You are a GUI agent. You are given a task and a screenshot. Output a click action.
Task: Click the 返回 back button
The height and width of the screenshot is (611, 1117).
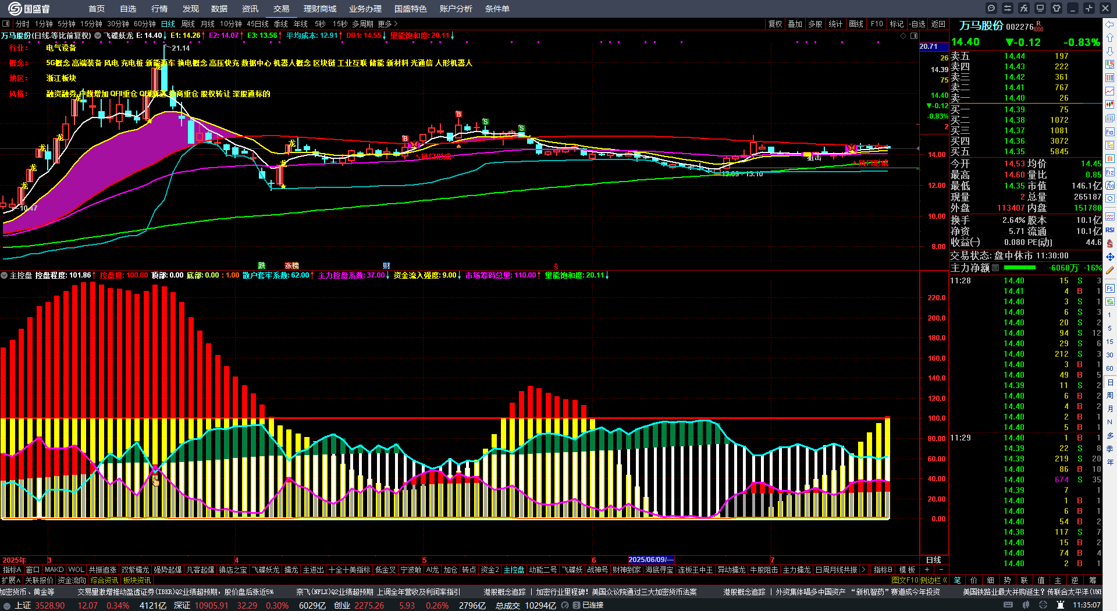point(938,24)
